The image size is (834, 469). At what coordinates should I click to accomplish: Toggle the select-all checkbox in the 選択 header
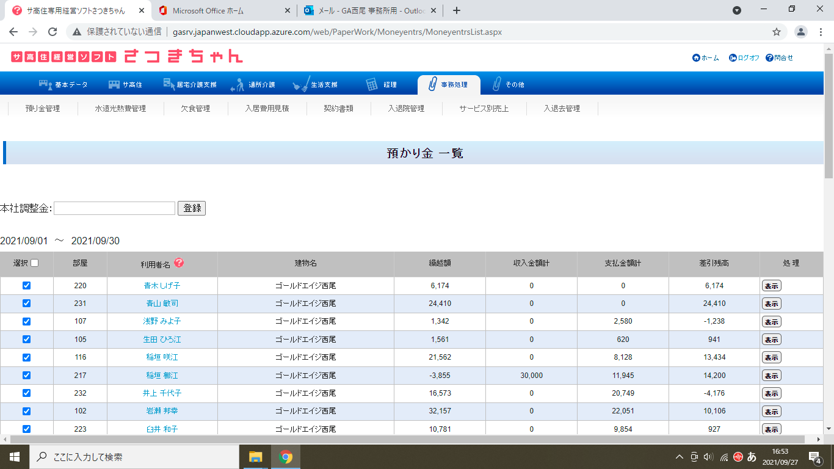35,263
